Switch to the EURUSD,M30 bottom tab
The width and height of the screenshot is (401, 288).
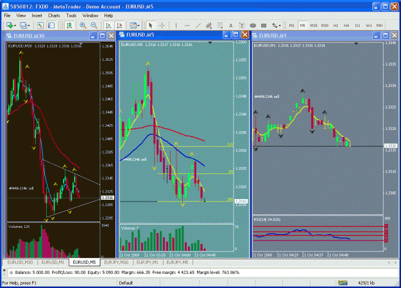(x=20, y=262)
